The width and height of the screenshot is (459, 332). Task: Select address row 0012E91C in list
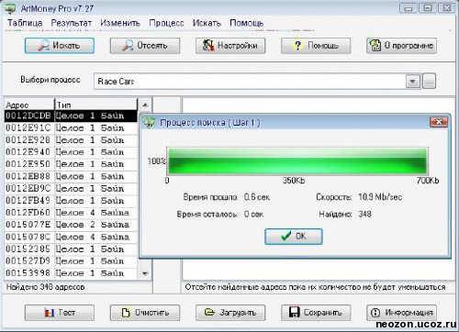[x=71, y=128]
